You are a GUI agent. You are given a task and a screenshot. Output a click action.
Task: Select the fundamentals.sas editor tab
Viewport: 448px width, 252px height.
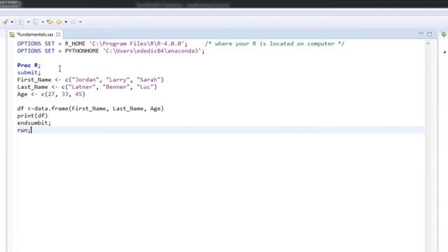click(x=35, y=34)
